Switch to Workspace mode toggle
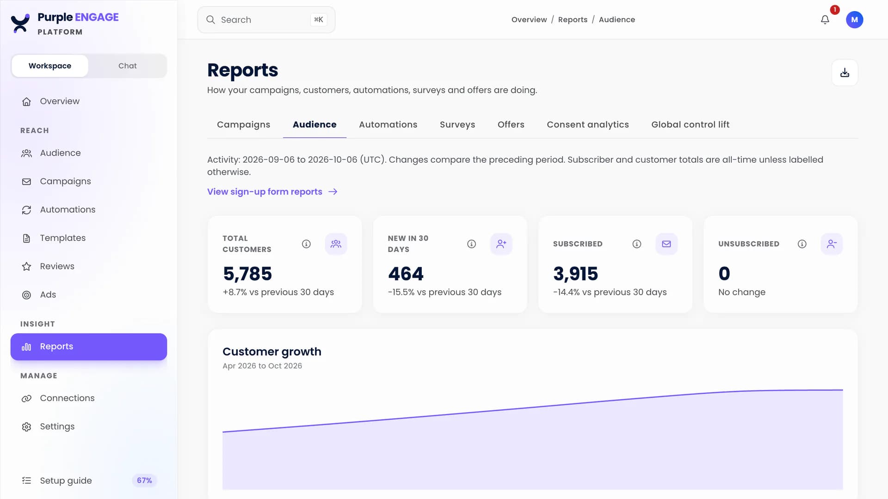 (50, 66)
